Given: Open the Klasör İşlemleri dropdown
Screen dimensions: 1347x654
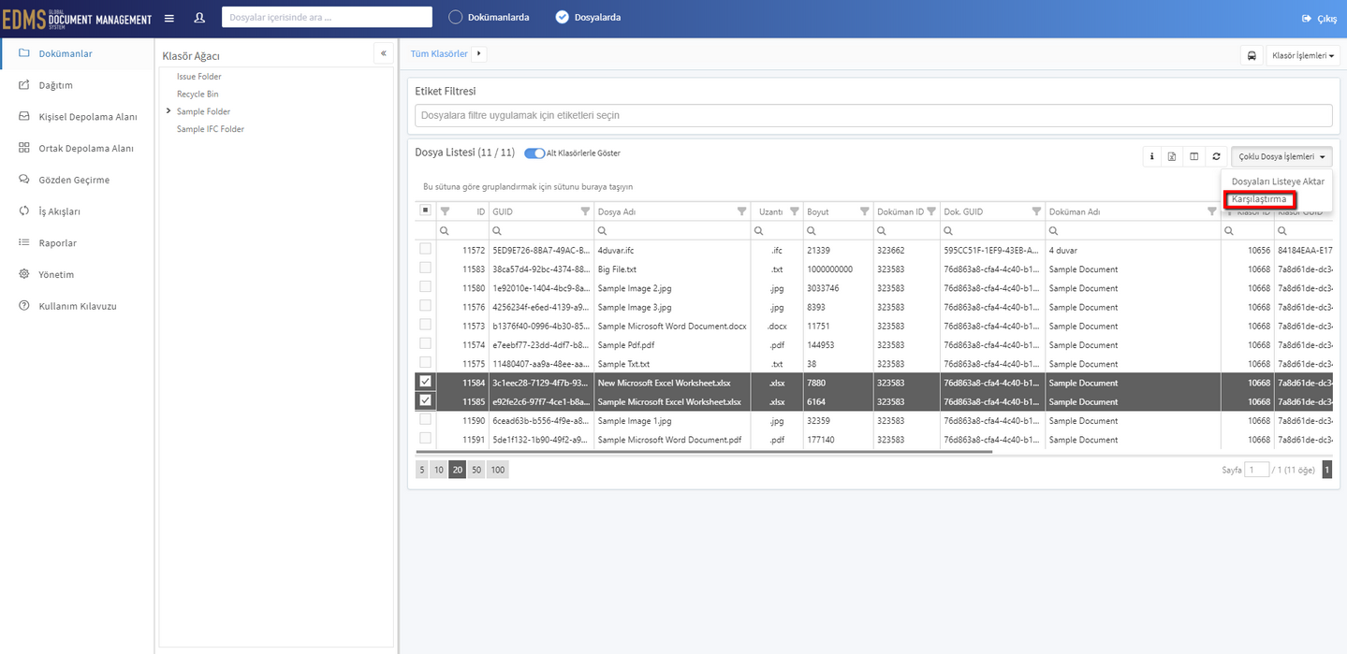Looking at the screenshot, I should click(1302, 55).
